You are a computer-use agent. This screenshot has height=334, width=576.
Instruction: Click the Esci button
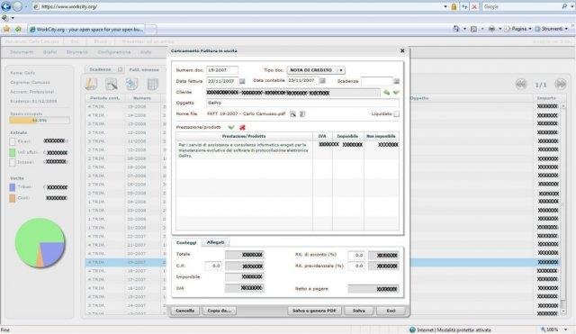pyautogui.click(x=391, y=311)
